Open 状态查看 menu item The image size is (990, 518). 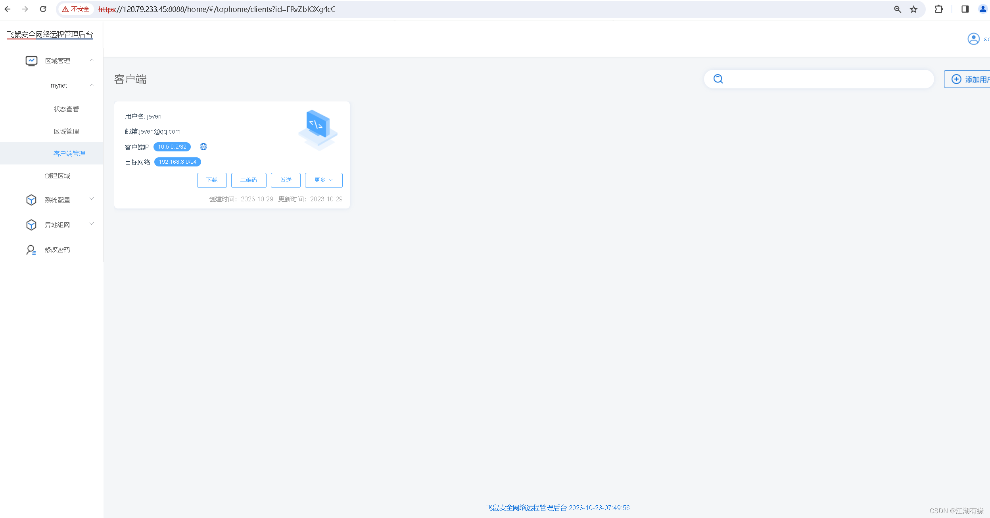tap(66, 109)
